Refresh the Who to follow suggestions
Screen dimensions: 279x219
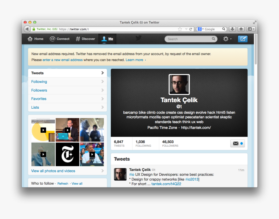pyautogui.click(x=63, y=184)
